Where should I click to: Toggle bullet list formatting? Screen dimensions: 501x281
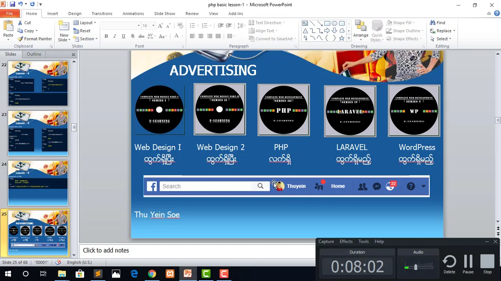(192, 25)
